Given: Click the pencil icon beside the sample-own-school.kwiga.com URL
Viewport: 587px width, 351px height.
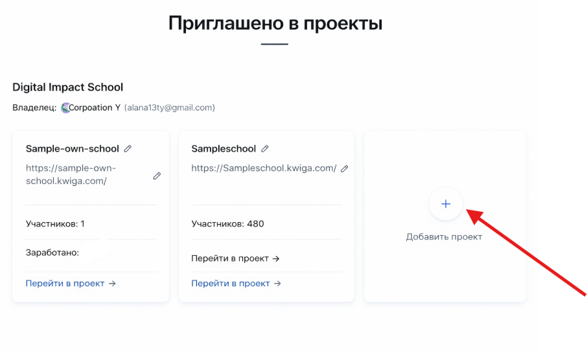Looking at the screenshot, I should [x=157, y=175].
